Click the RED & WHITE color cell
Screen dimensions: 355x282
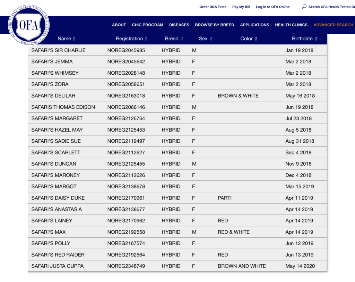[234, 232]
